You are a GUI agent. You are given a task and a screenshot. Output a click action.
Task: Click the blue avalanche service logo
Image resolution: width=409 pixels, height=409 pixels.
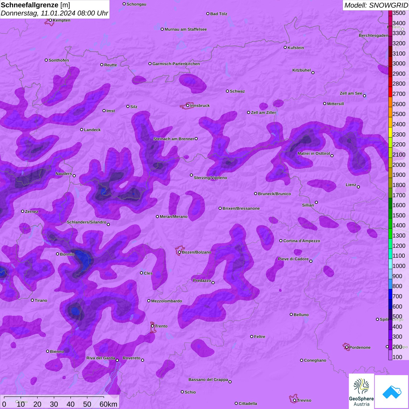(391, 391)
